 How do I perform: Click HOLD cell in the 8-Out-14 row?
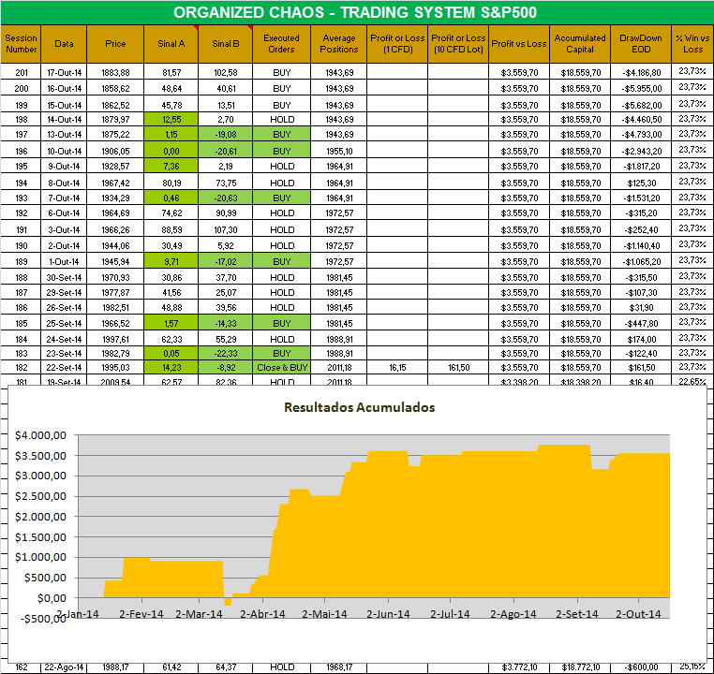click(281, 183)
